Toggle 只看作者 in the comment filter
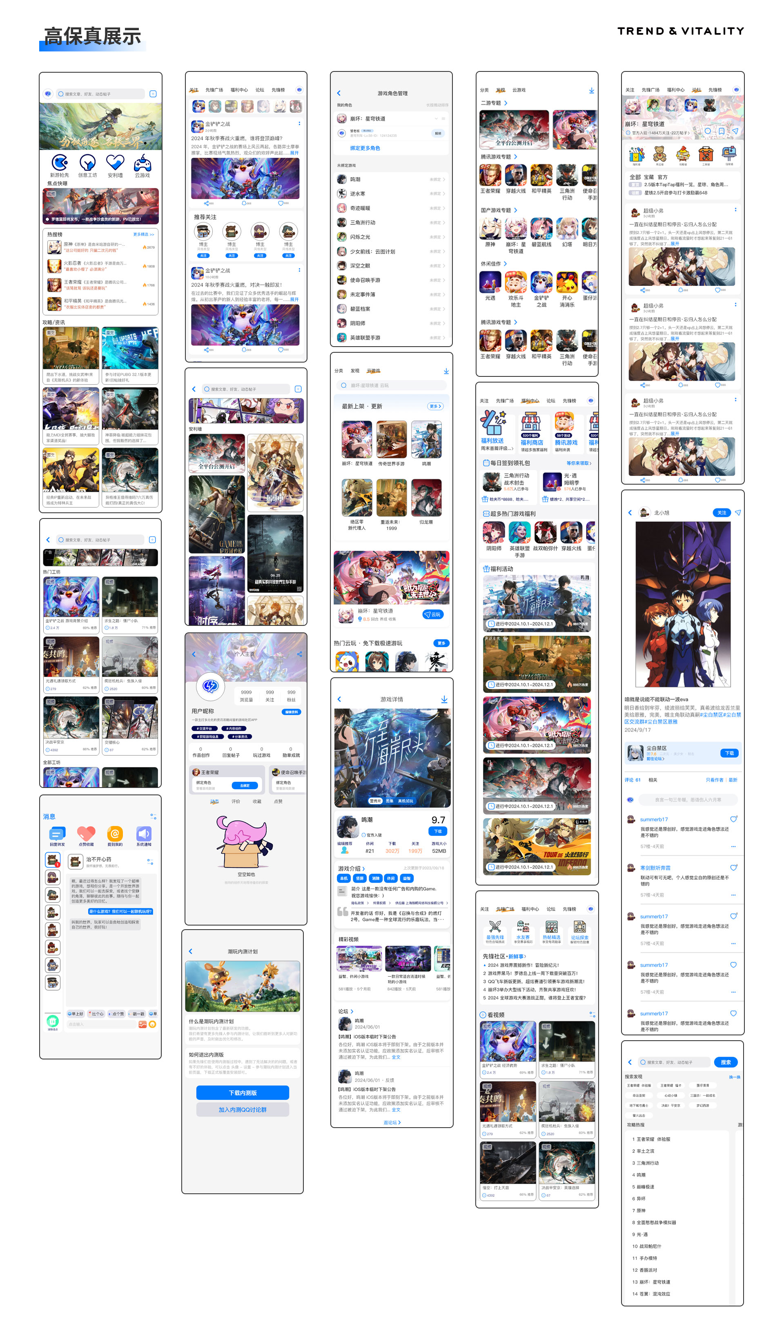 tap(715, 780)
